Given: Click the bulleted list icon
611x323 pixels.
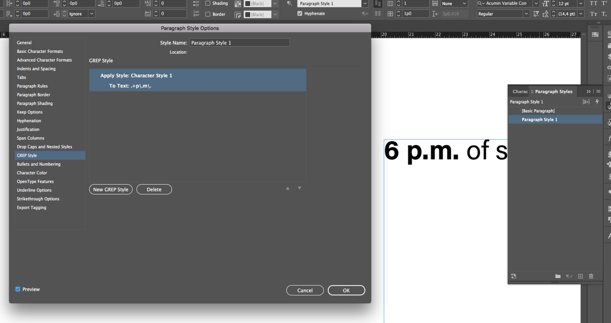Looking at the screenshot, I should [196, 3].
